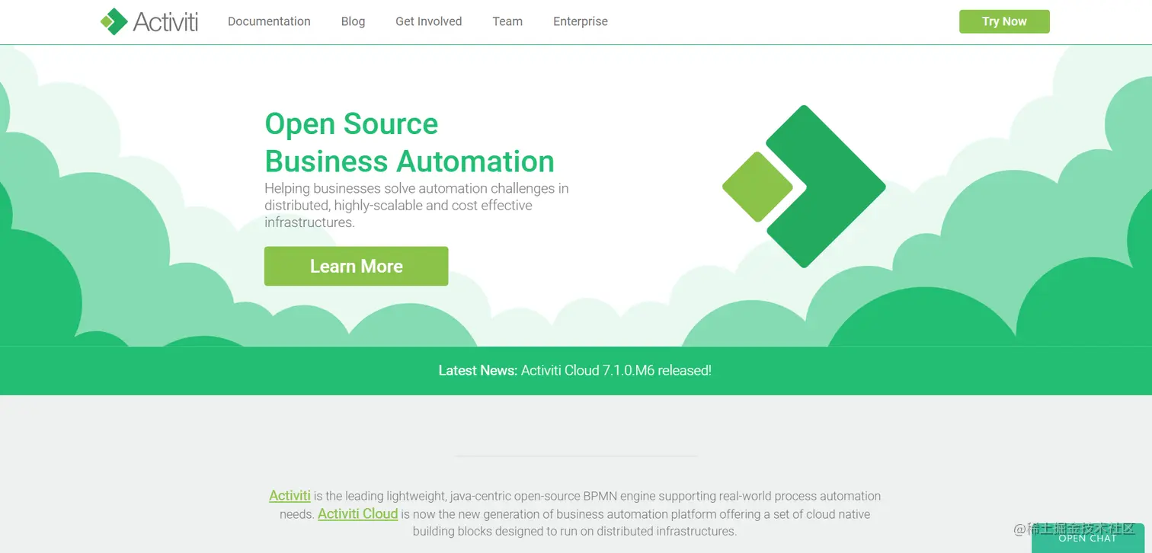The width and height of the screenshot is (1152, 553).
Task: Click the Open Source Business Automation heading
Action: (409, 142)
